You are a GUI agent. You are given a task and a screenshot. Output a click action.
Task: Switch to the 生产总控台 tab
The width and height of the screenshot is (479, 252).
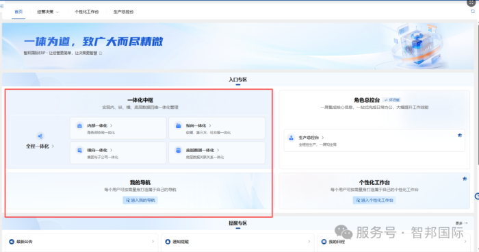(x=123, y=12)
